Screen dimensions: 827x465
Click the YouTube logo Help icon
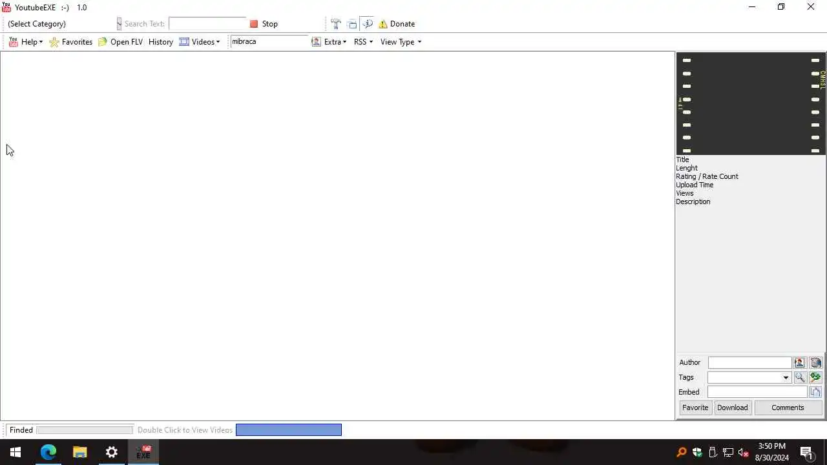coord(14,42)
